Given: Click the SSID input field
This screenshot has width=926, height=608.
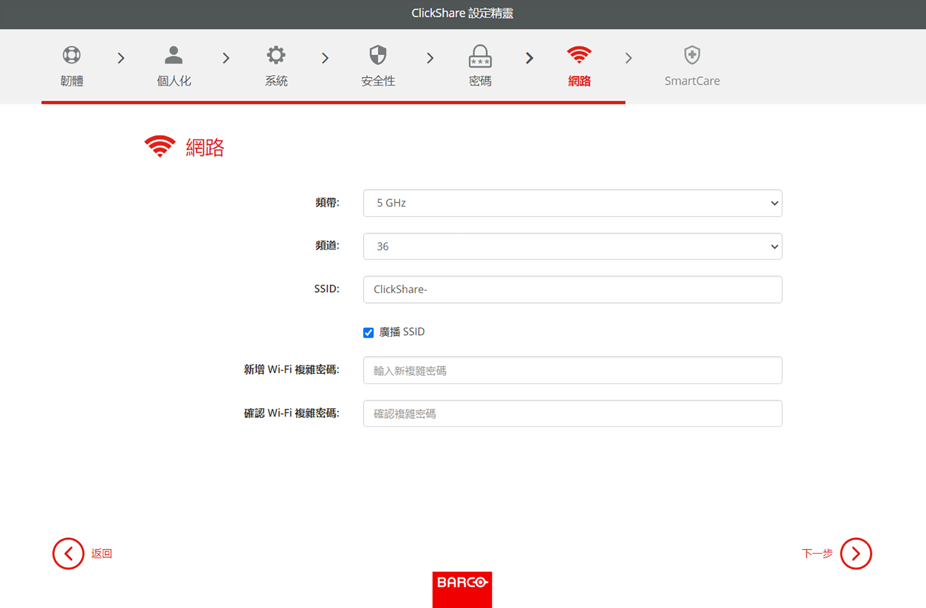Looking at the screenshot, I should (x=572, y=290).
